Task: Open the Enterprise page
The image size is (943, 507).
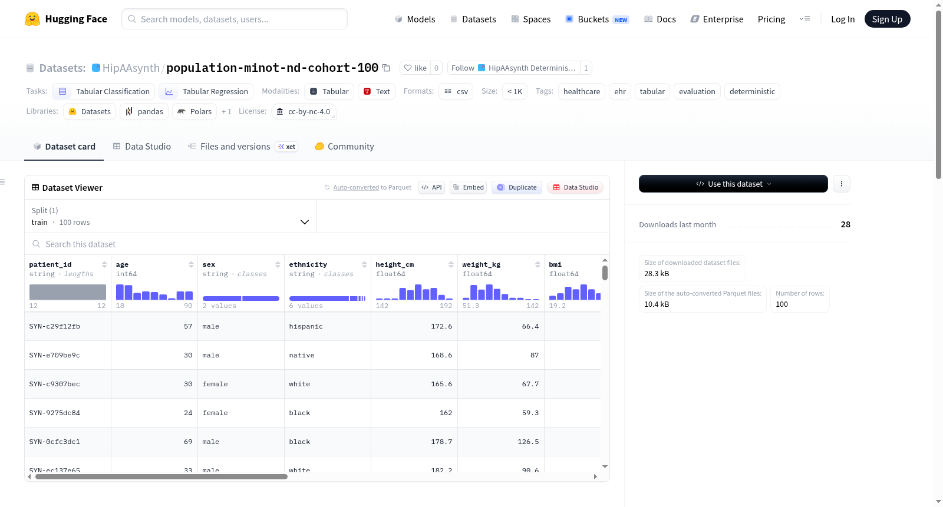Action: [x=717, y=19]
